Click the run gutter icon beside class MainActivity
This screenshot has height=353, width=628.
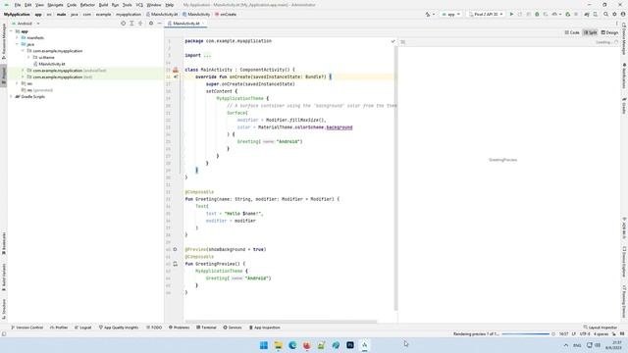point(176,70)
